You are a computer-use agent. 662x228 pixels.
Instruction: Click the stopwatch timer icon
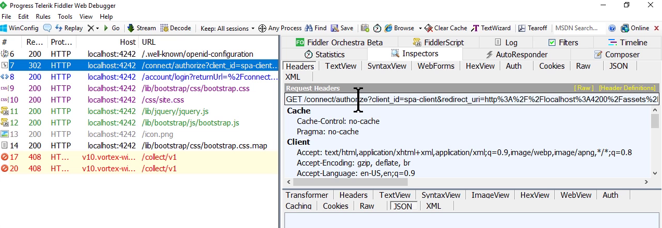(x=377, y=28)
